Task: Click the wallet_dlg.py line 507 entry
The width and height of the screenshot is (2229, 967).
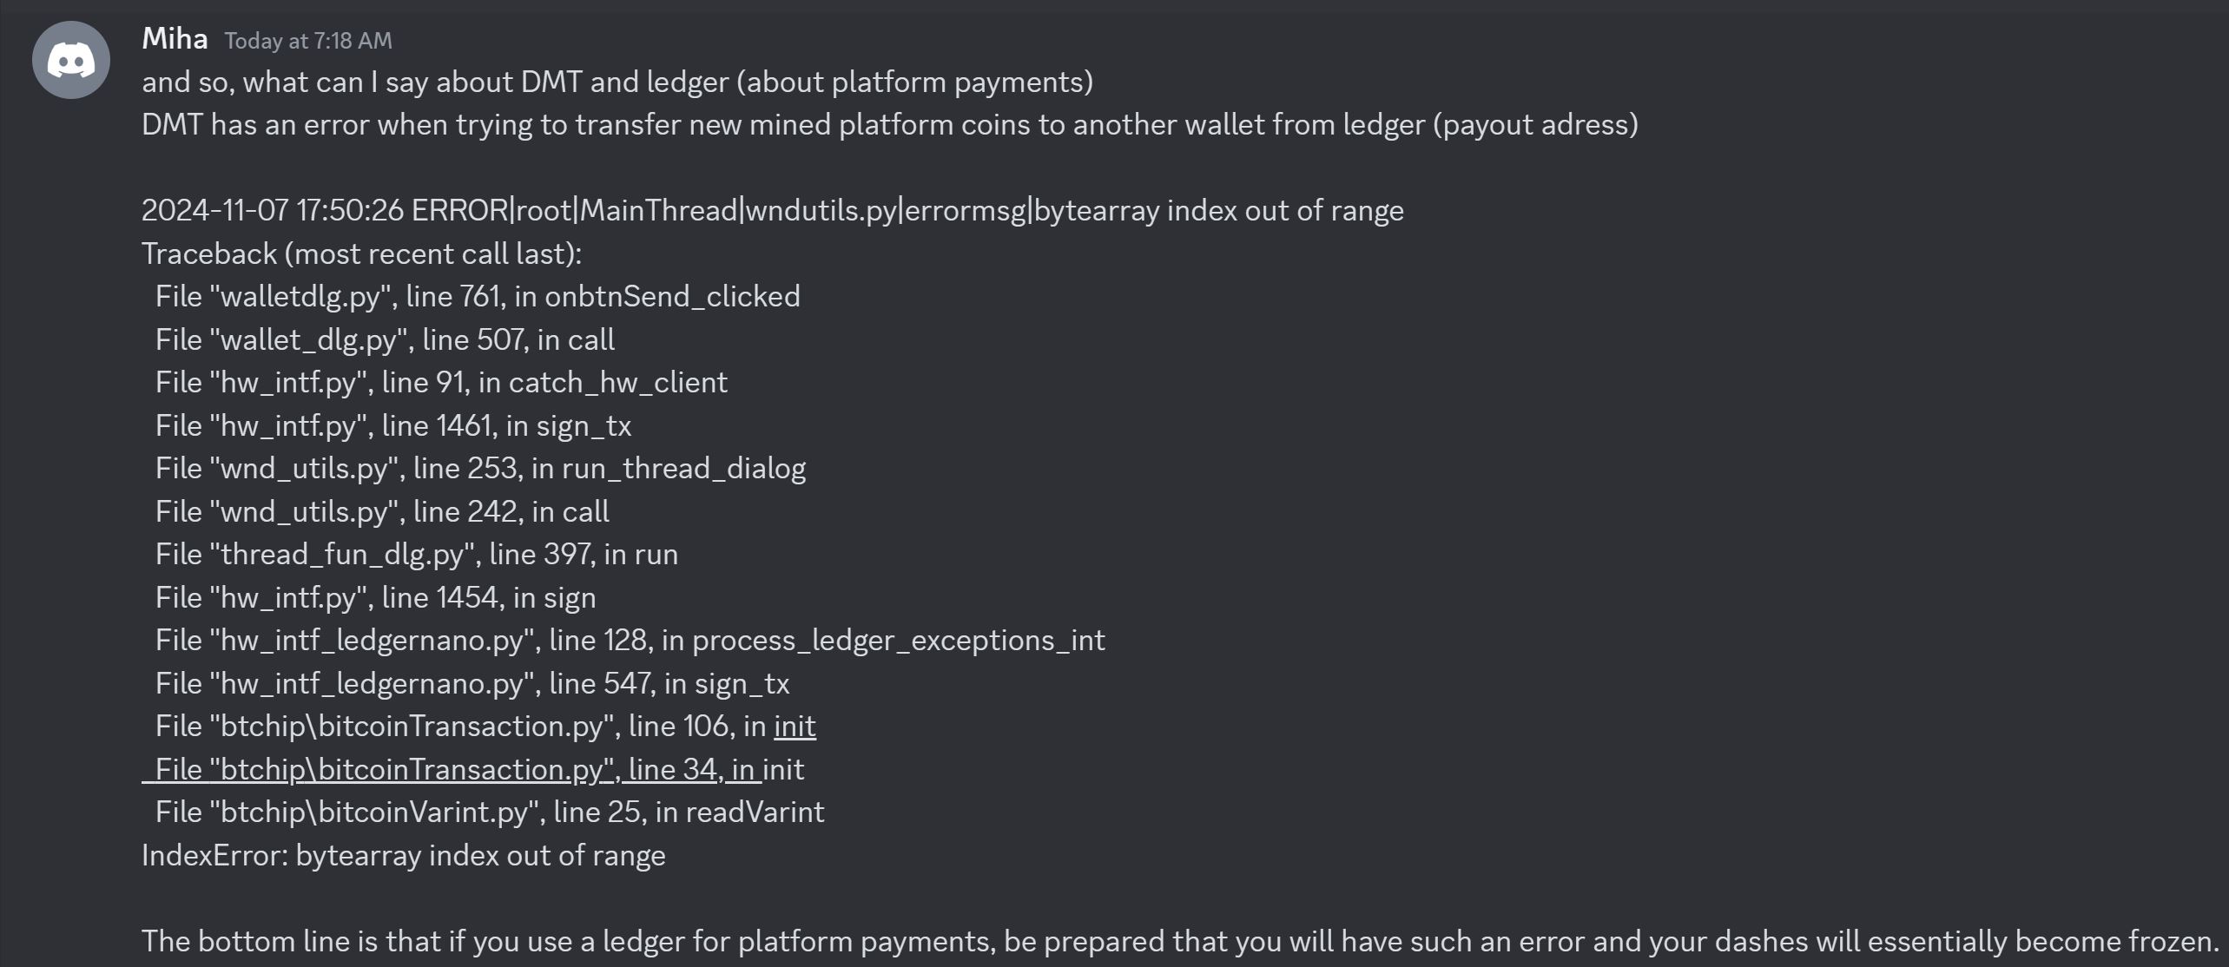Action: (x=385, y=339)
